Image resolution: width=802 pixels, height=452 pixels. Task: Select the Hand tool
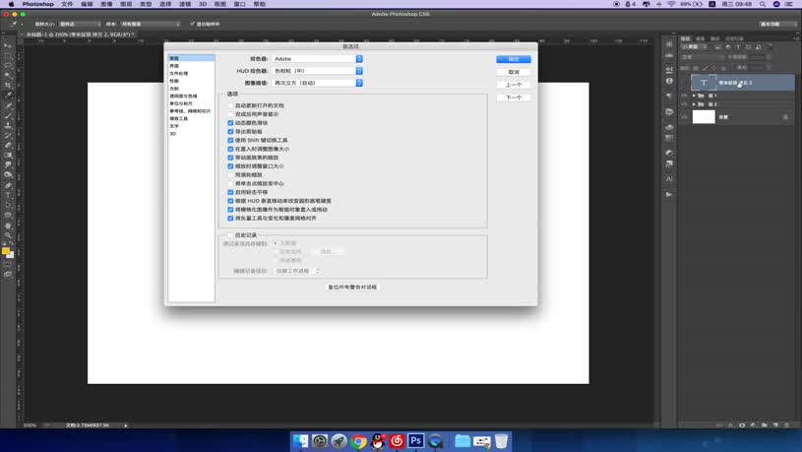pos(8,226)
